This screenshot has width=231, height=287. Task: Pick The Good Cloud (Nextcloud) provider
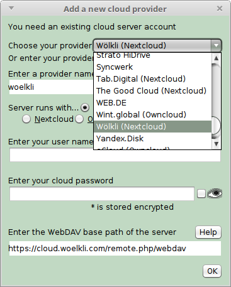pos(152,91)
